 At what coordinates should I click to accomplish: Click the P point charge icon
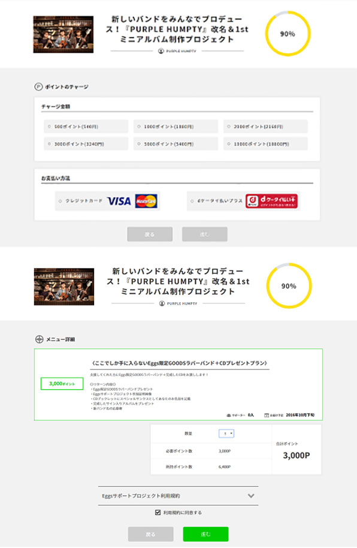tap(38, 87)
